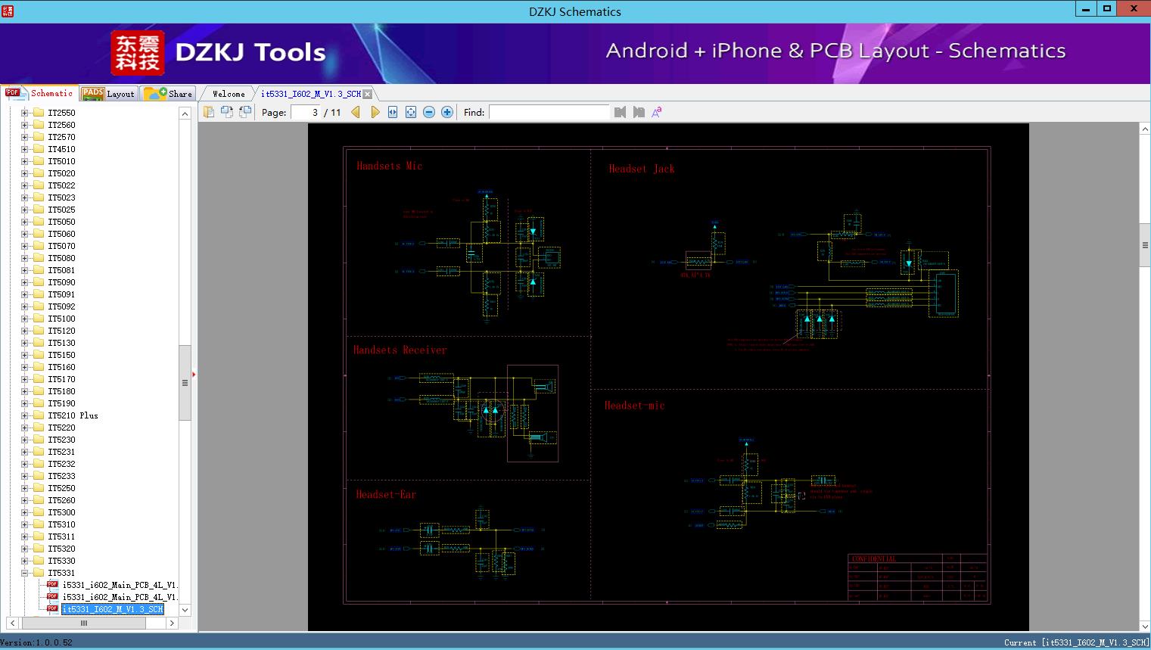Viewport: 1151px width, 650px height.
Task: Click the fit width icon
Action: coord(393,112)
